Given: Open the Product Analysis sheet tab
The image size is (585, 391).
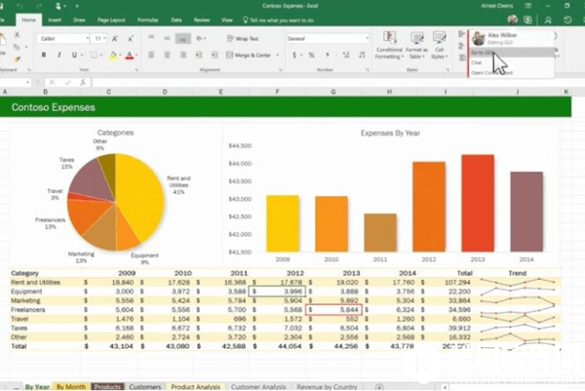Looking at the screenshot, I should click(x=196, y=386).
